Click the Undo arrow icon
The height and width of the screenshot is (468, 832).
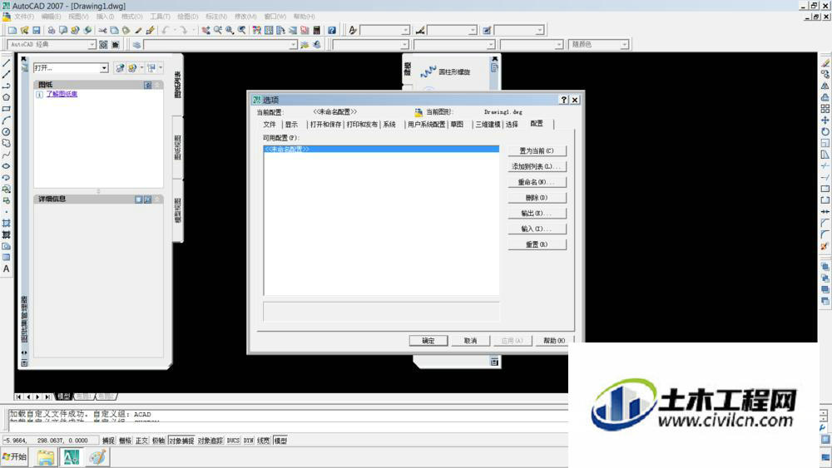pyautogui.click(x=166, y=30)
